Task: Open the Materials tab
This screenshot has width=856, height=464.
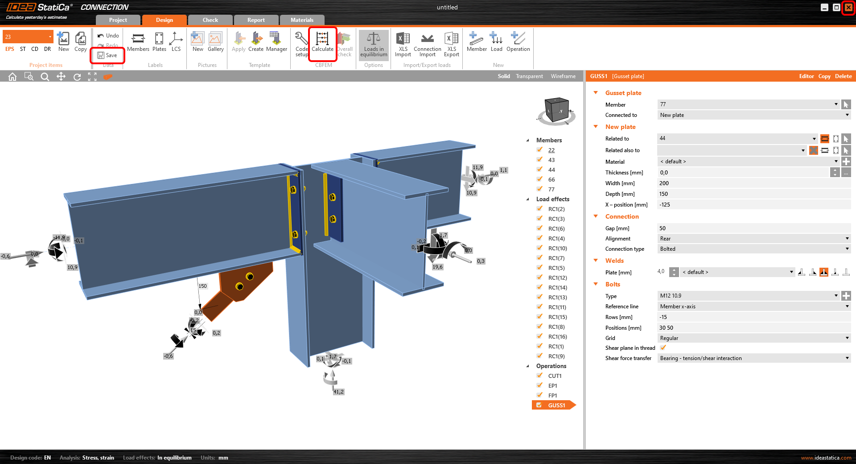Action: click(302, 20)
